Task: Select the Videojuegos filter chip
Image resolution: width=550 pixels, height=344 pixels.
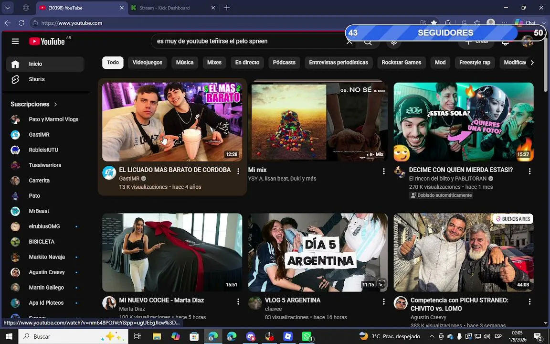Action: (x=148, y=63)
